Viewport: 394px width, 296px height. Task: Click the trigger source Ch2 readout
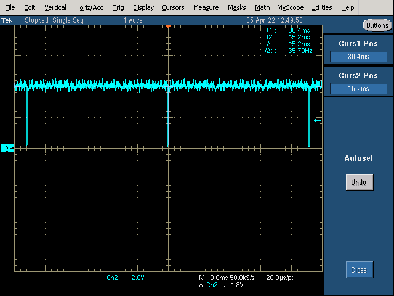(212, 285)
